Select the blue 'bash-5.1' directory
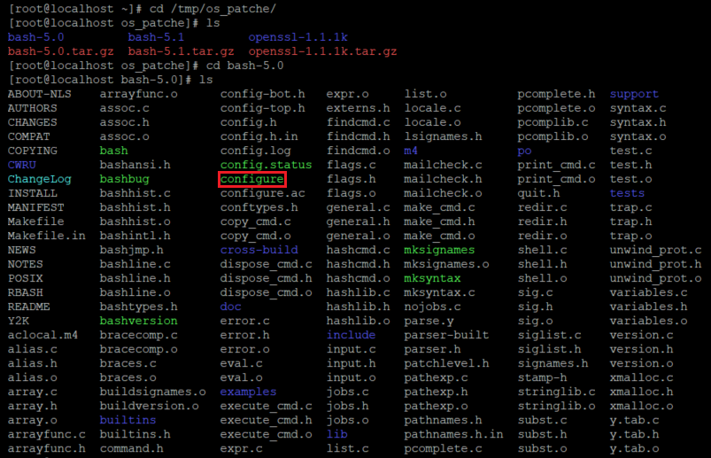Image resolution: width=711 pixels, height=458 pixels. 156,37
